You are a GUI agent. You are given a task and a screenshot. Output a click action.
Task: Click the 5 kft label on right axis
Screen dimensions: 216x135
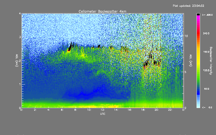[x=185, y=72]
